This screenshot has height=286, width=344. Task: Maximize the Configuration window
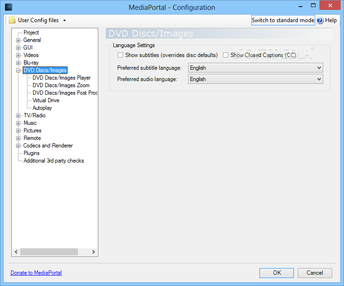point(313,6)
